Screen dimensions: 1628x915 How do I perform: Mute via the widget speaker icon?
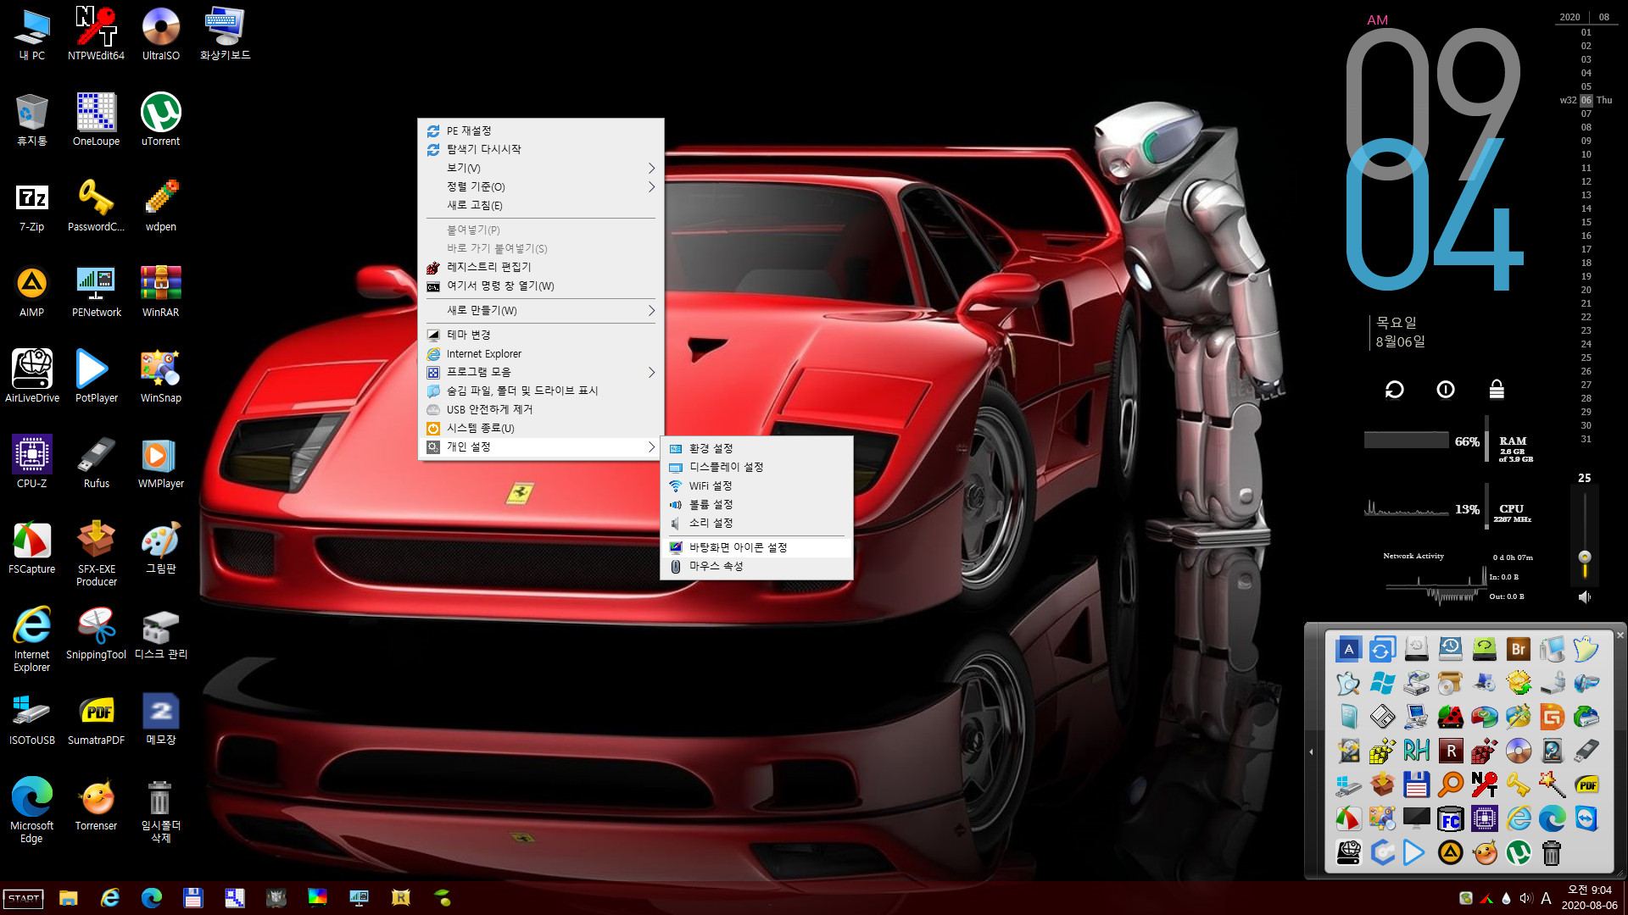click(x=1584, y=597)
